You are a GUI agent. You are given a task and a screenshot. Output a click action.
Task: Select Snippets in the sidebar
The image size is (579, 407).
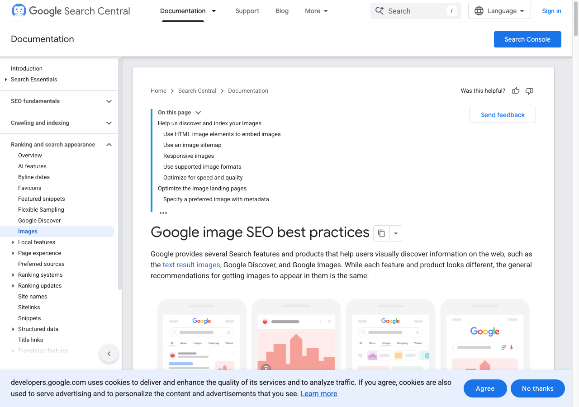[x=29, y=318]
